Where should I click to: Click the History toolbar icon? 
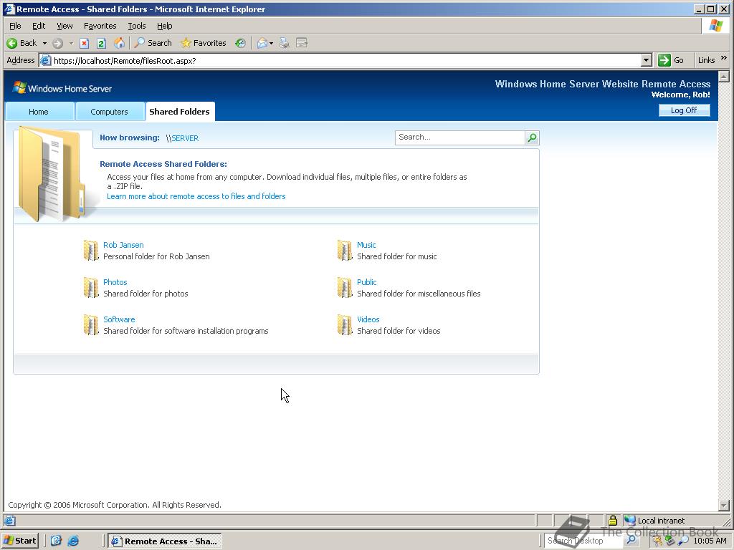[240, 43]
